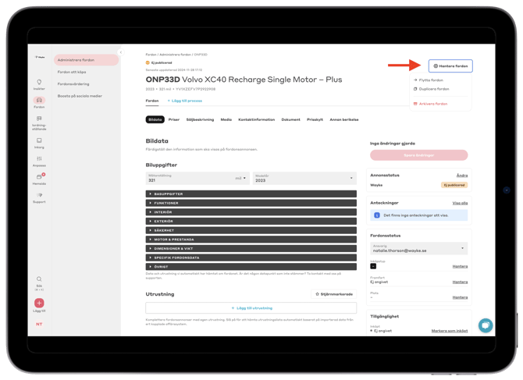
Task: Open the Hantera fordon button
Action: pos(450,66)
